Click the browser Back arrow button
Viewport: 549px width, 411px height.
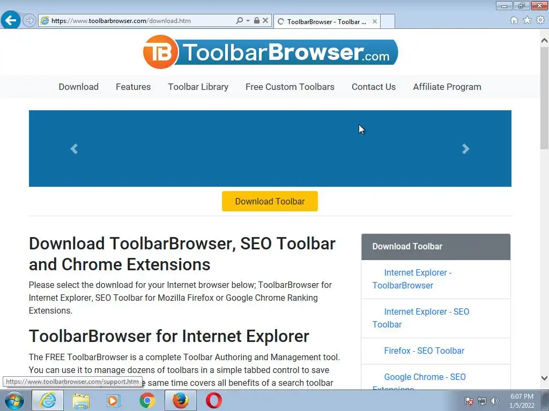tap(11, 20)
